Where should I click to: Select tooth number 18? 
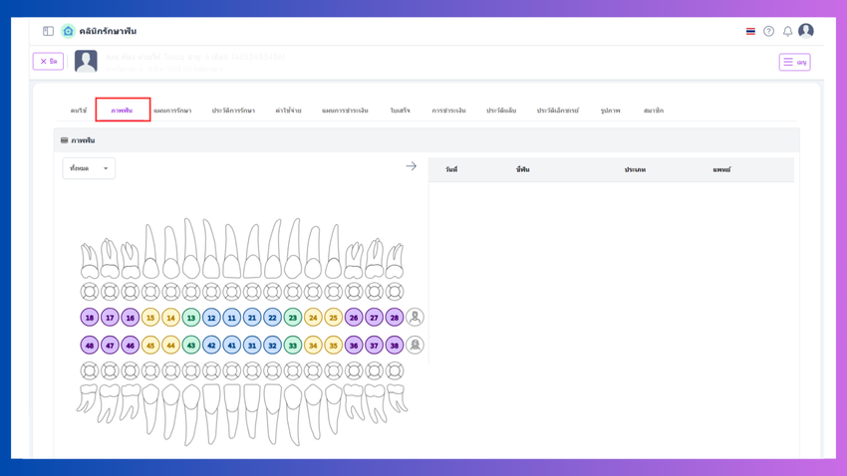click(x=90, y=318)
